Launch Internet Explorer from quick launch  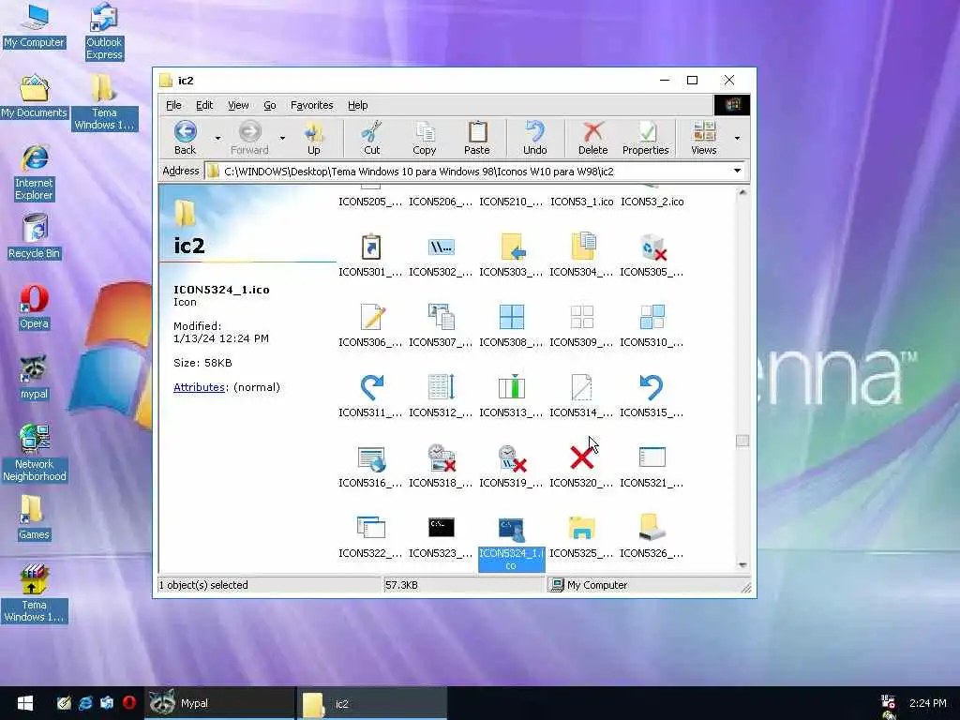coord(85,703)
